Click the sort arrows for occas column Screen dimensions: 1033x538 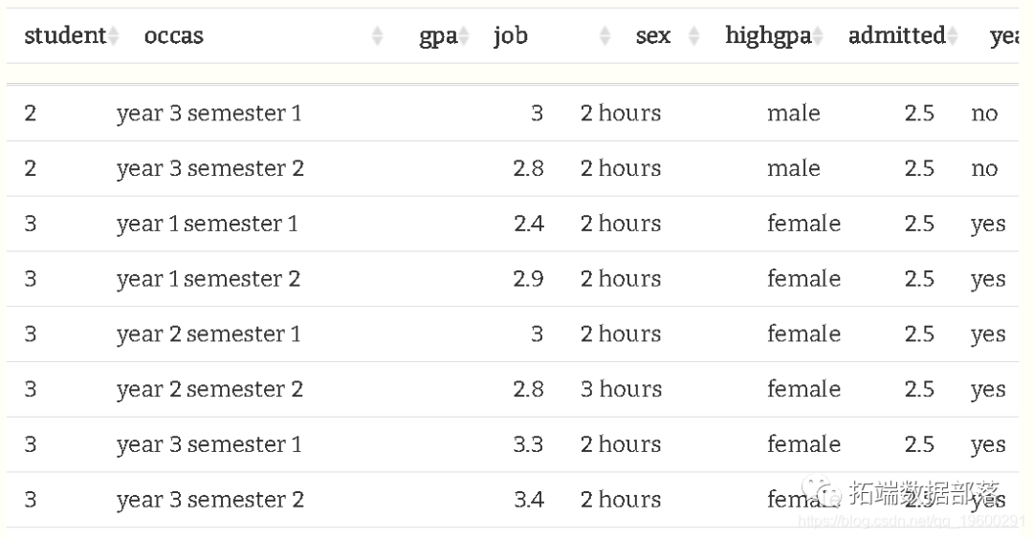[377, 36]
